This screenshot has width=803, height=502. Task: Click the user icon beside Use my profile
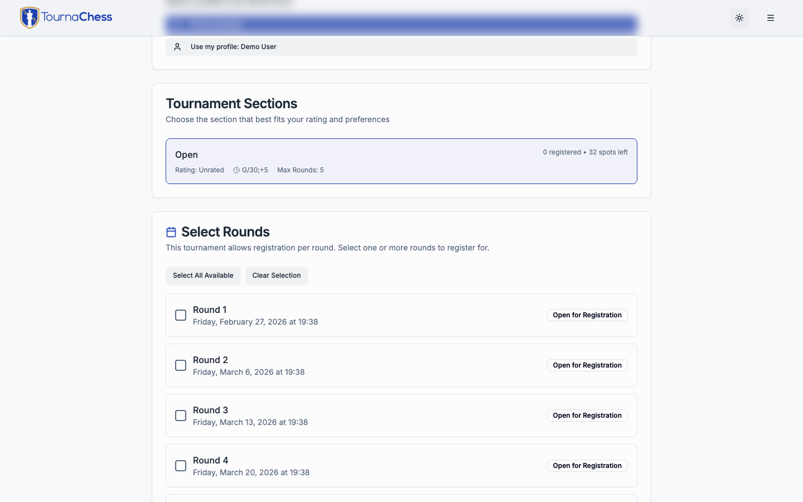[177, 47]
